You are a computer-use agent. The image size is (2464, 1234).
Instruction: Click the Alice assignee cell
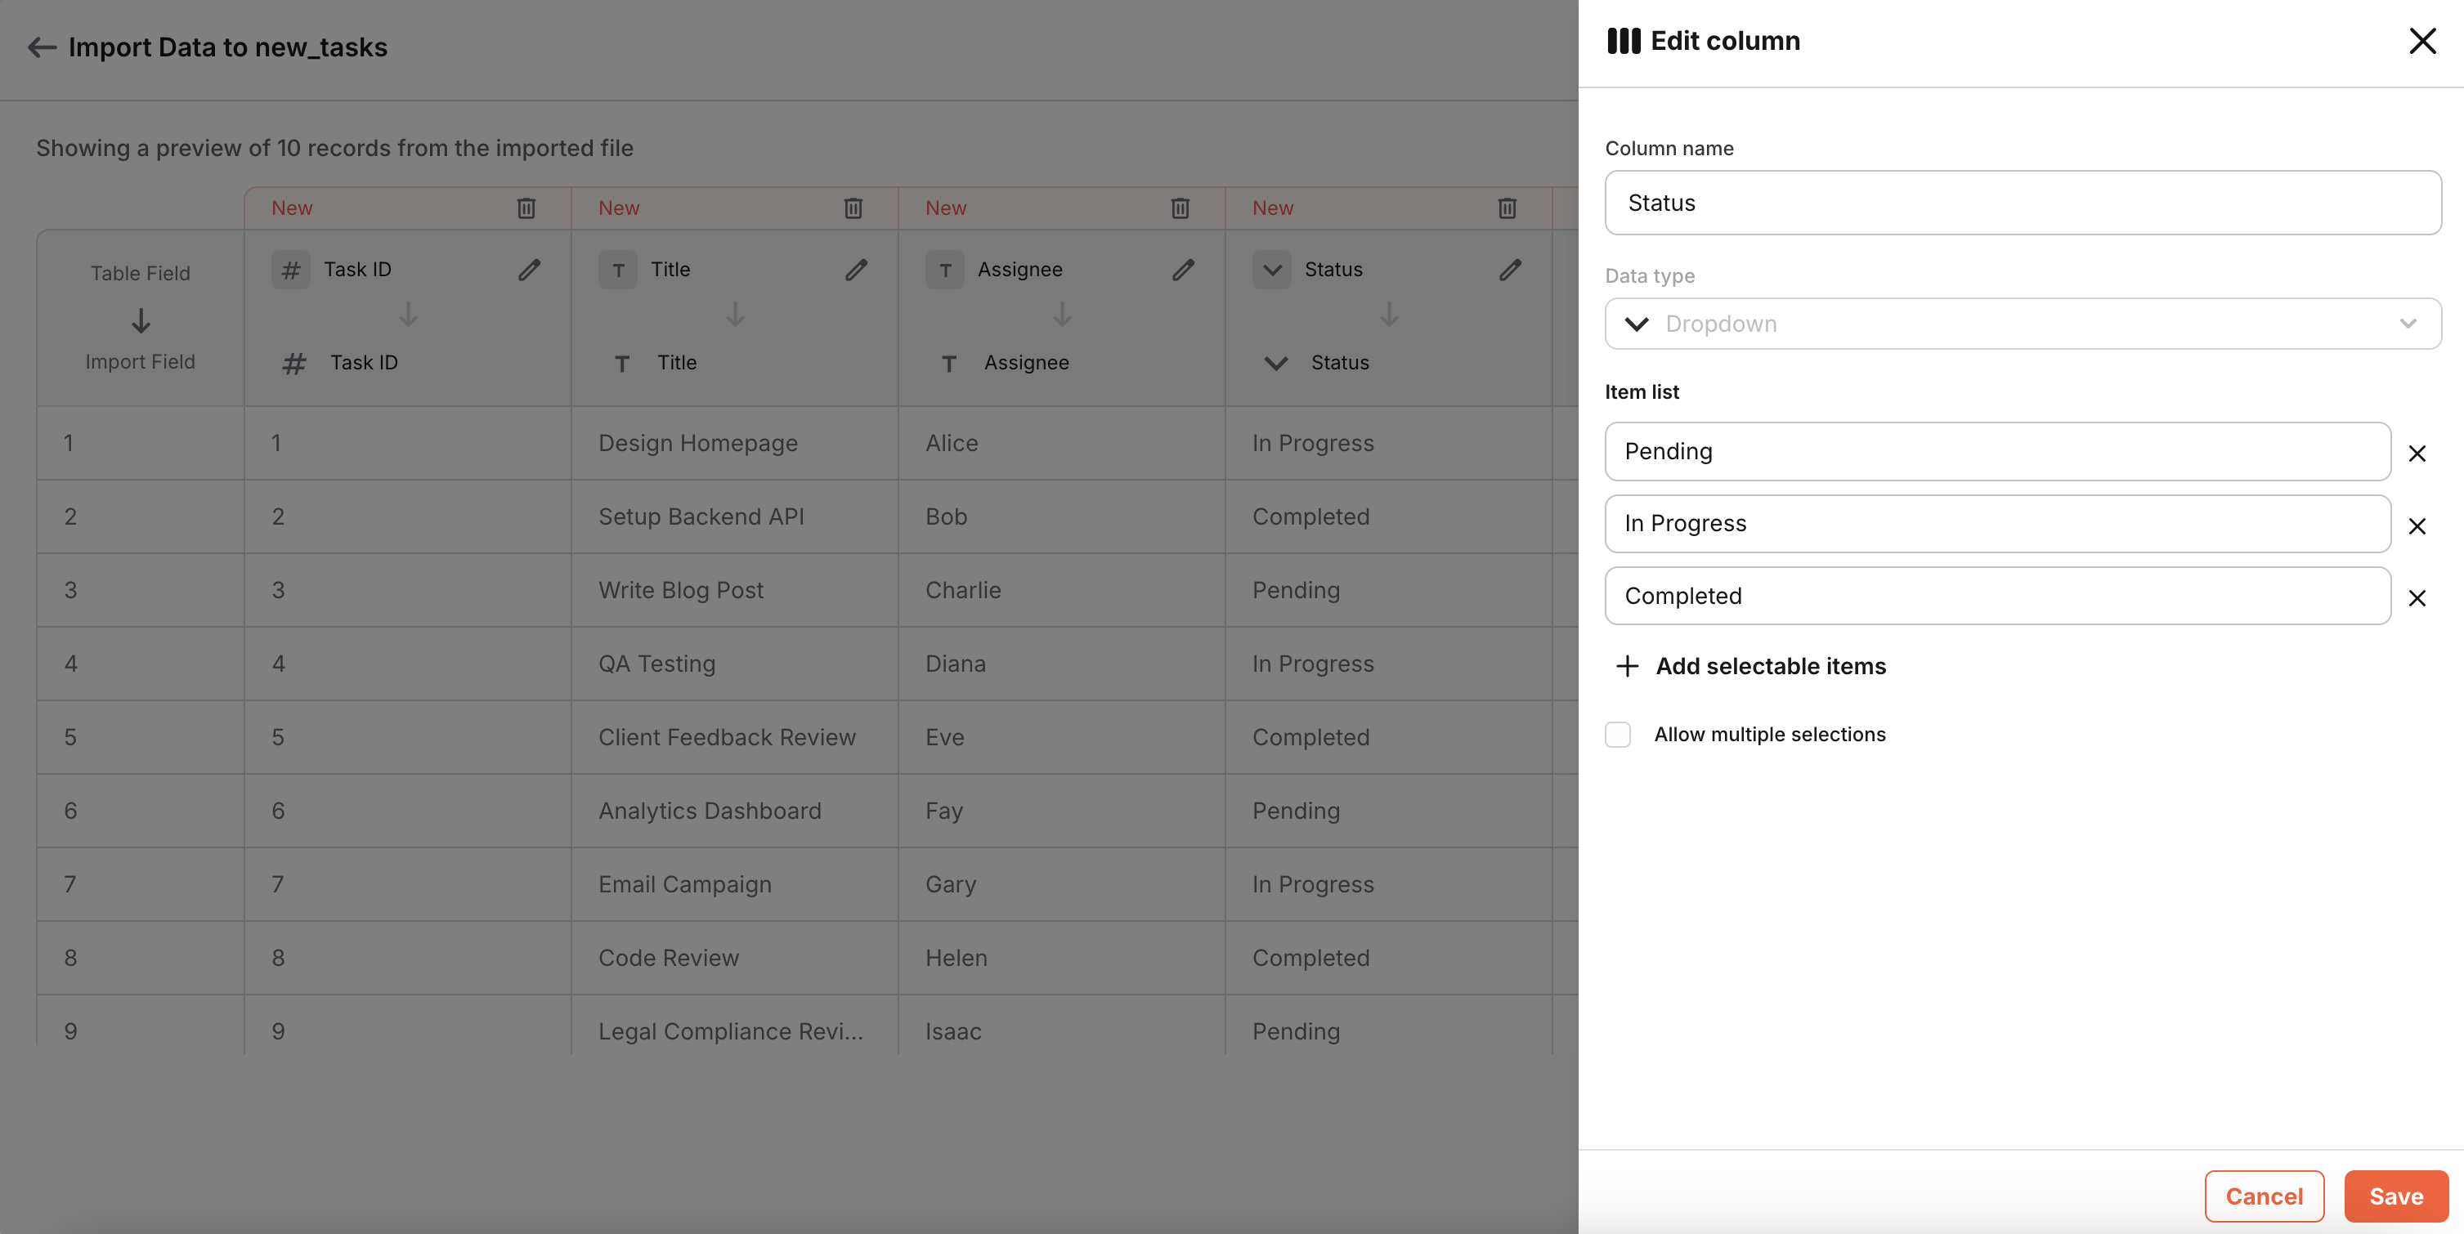[1062, 443]
